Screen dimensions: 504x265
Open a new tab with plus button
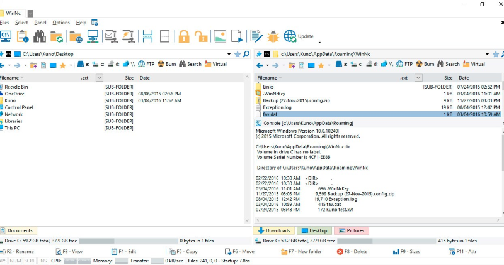(30, 13)
